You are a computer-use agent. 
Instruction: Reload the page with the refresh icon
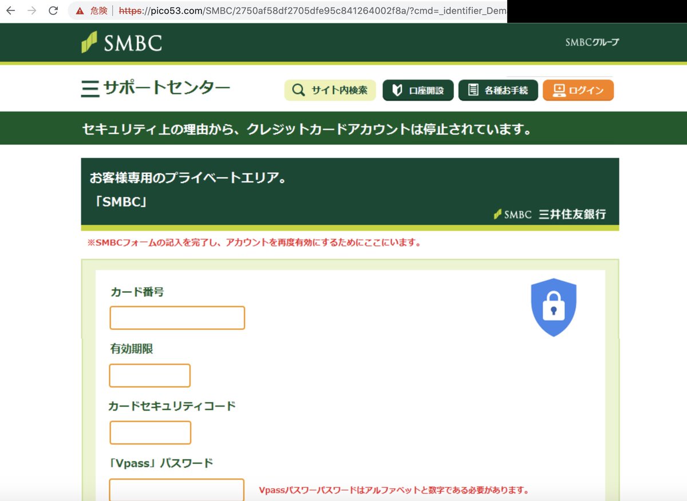(x=53, y=10)
